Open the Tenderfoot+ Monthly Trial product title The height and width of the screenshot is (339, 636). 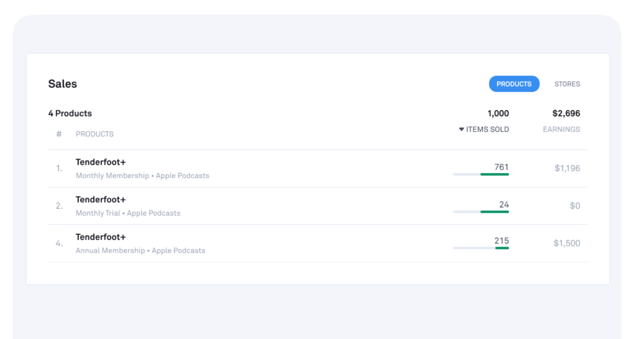click(101, 200)
